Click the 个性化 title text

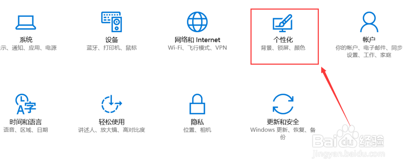pos(283,40)
